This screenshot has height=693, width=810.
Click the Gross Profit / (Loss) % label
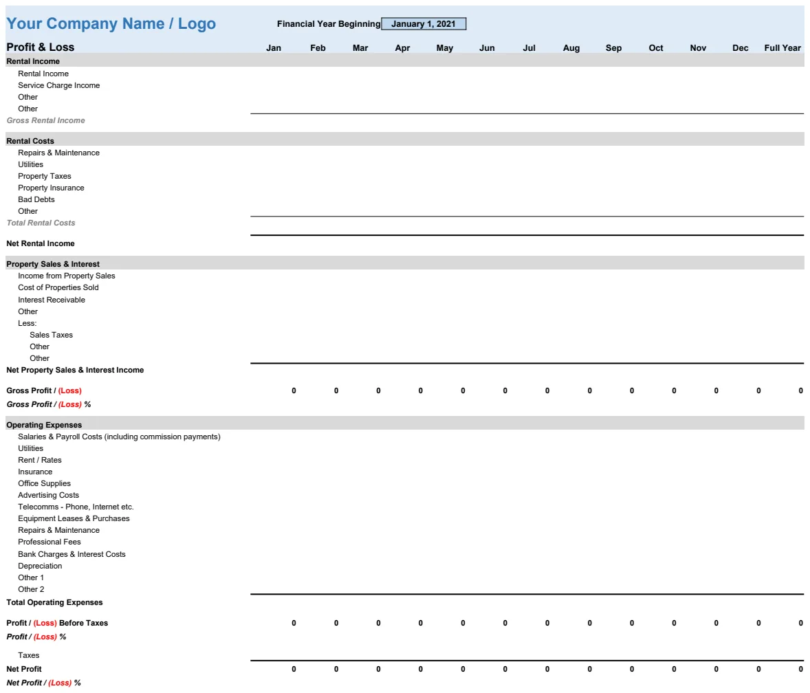click(49, 404)
